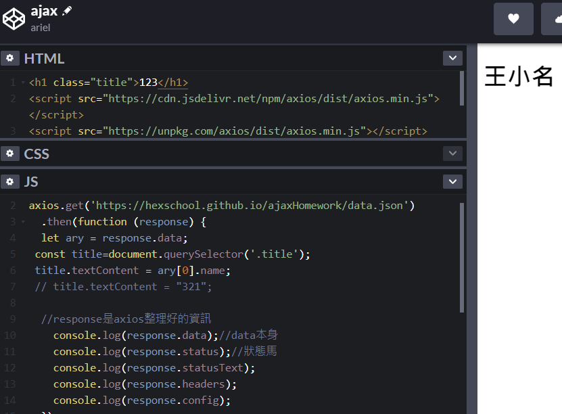Click the JS editor vertical scrollbar
Viewport: 562px width, 414px height.
pyautogui.click(x=462, y=258)
